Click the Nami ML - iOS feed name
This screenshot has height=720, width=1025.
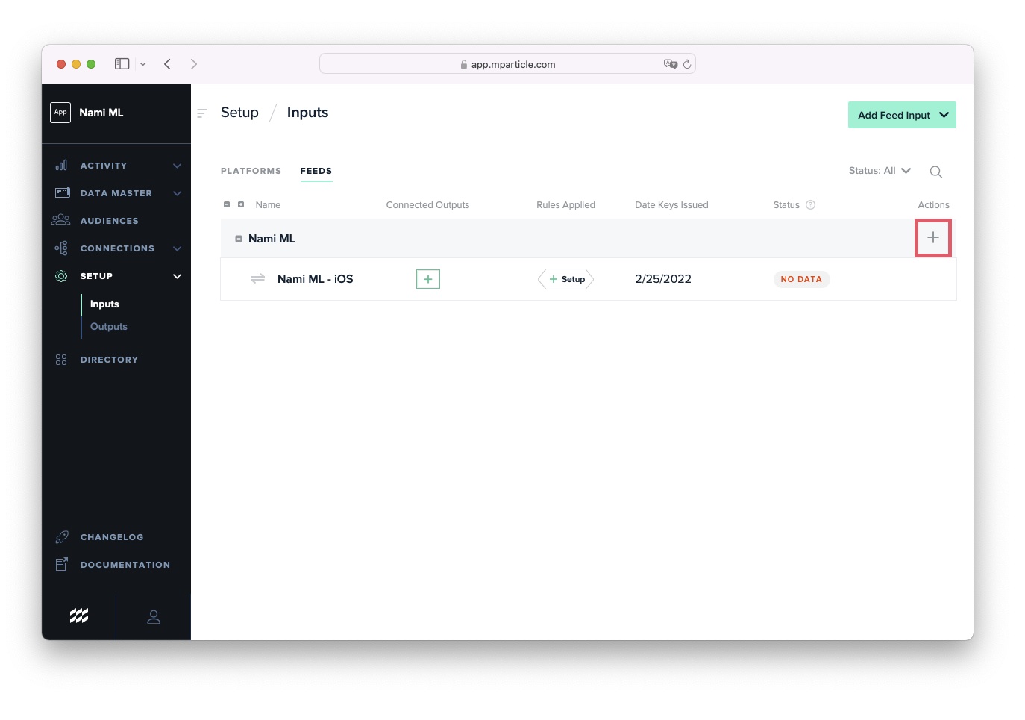316,279
